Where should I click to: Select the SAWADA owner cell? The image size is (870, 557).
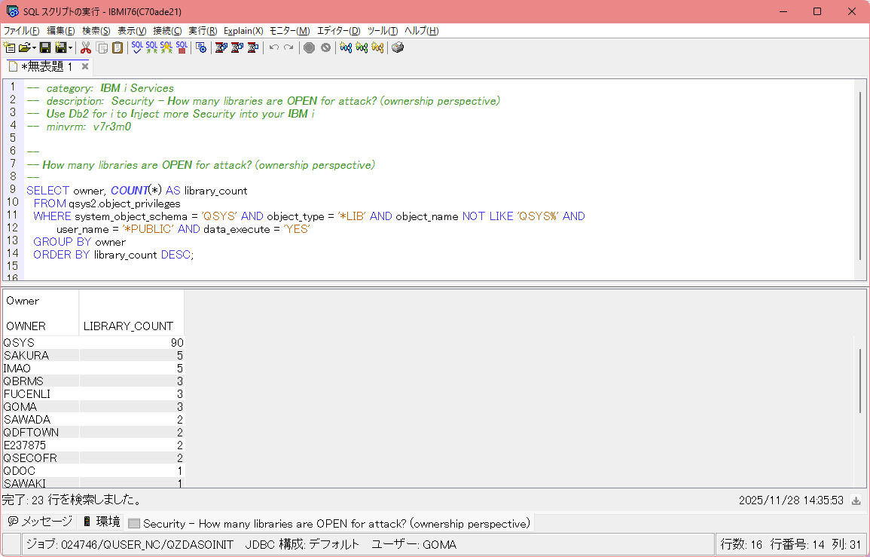pyautogui.click(x=41, y=419)
